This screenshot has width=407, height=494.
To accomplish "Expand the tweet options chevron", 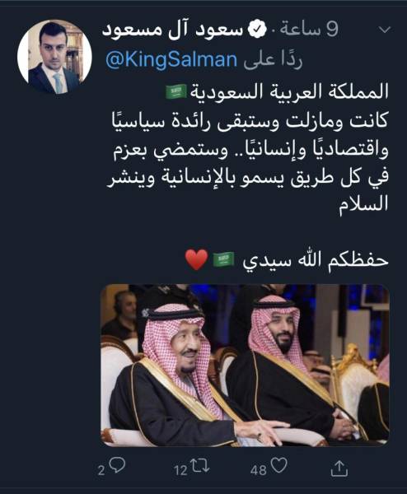I will click(x=385, y=30).
